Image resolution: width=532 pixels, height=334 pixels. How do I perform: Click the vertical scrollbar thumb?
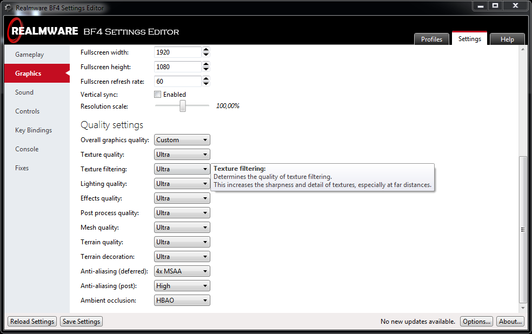point(523,230)
